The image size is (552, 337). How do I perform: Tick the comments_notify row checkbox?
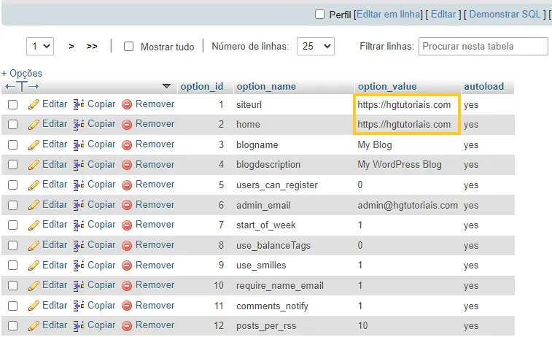coord(12,306)
